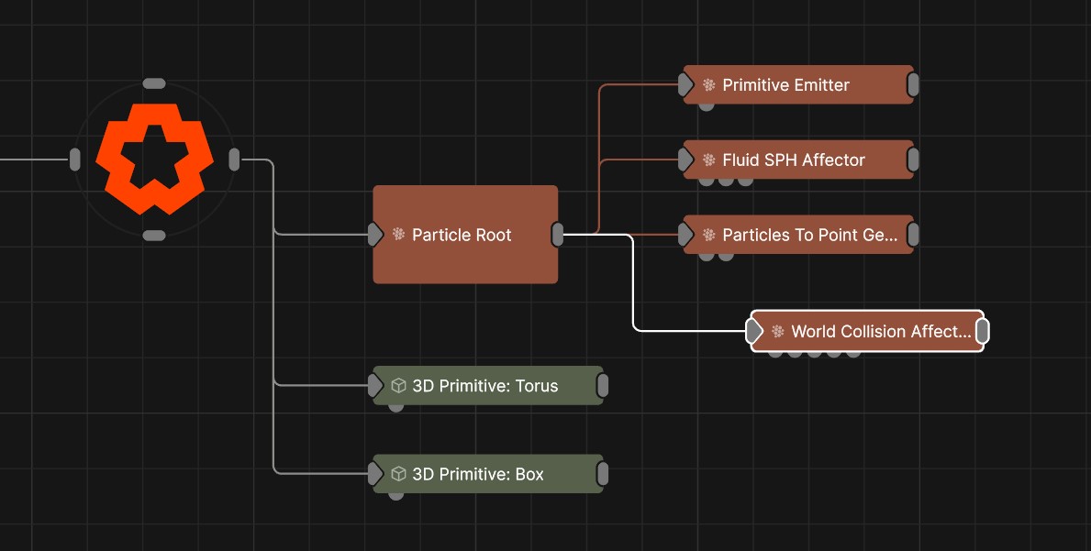Image resolution: width=1091 pixels, height=551 pixels.
Task: Click the particle icon on Fluid SPH Affector
Action: pos(709,160)
